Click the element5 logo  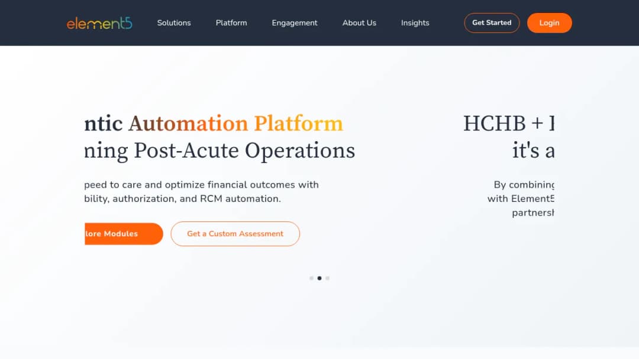[99, 23]
